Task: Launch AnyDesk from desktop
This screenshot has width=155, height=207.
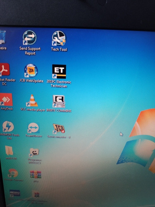Action: click(x=6, y=100)
